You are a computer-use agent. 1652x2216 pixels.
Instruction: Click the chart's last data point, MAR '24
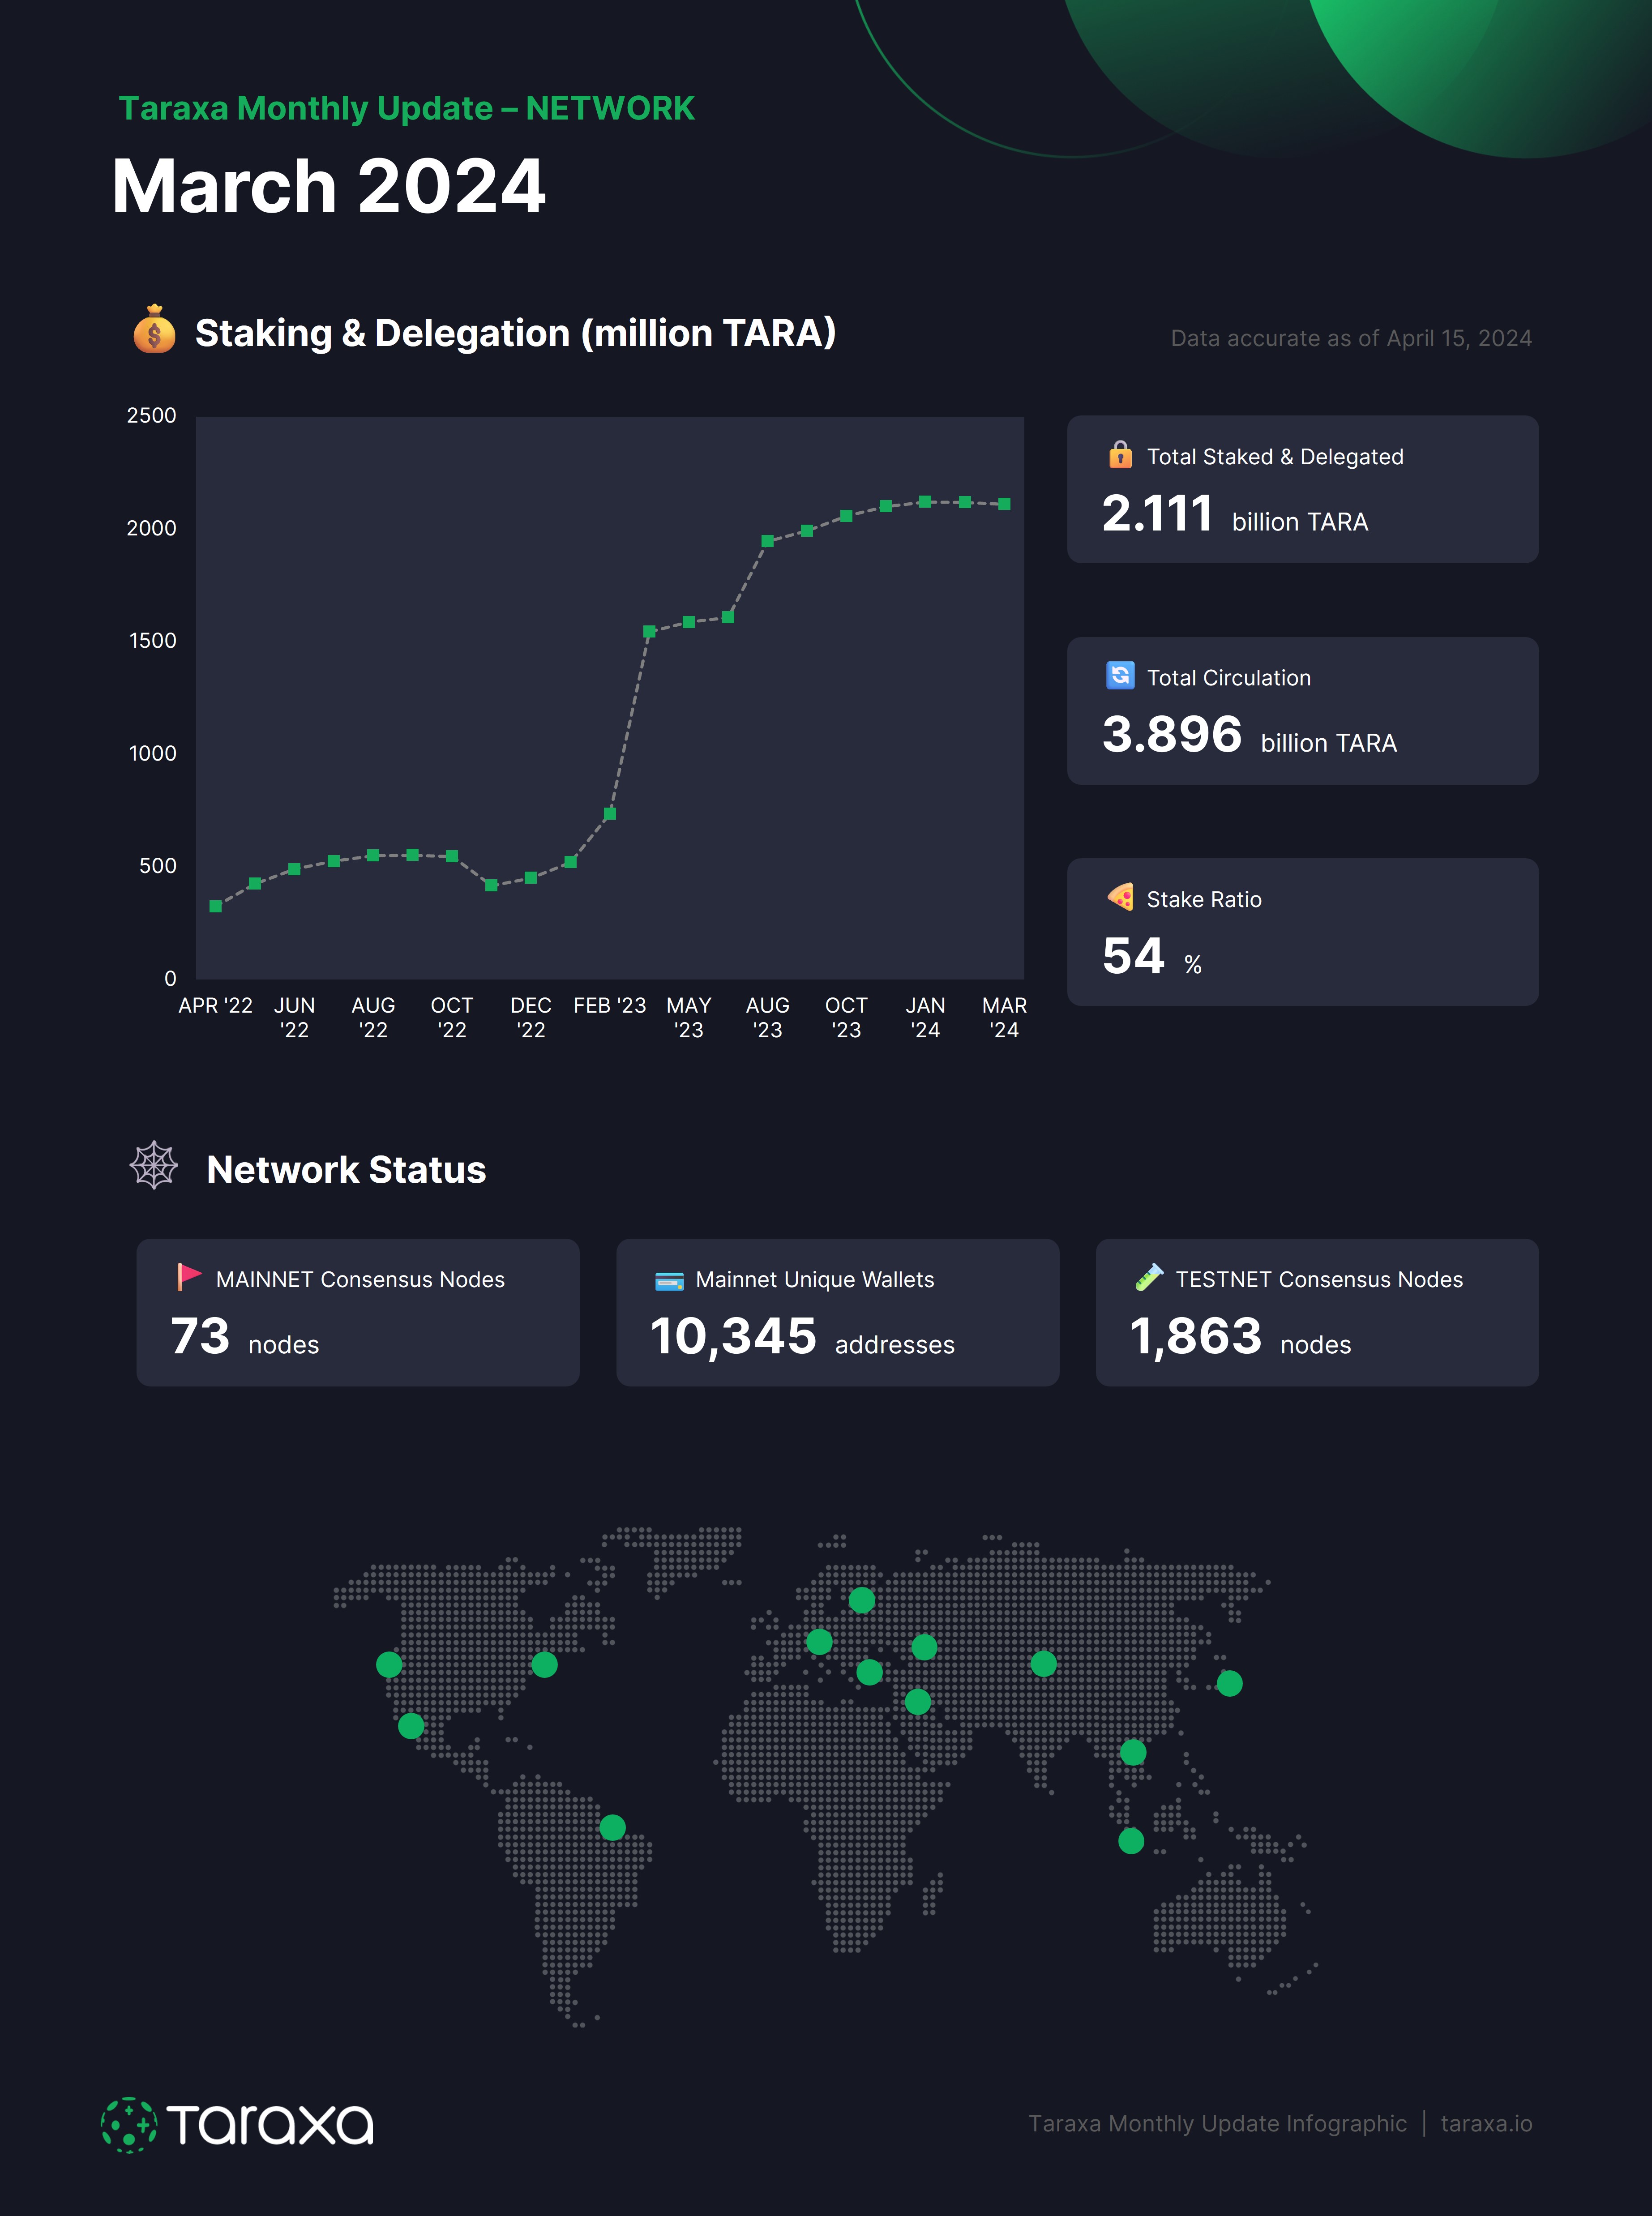[1004, 504]
